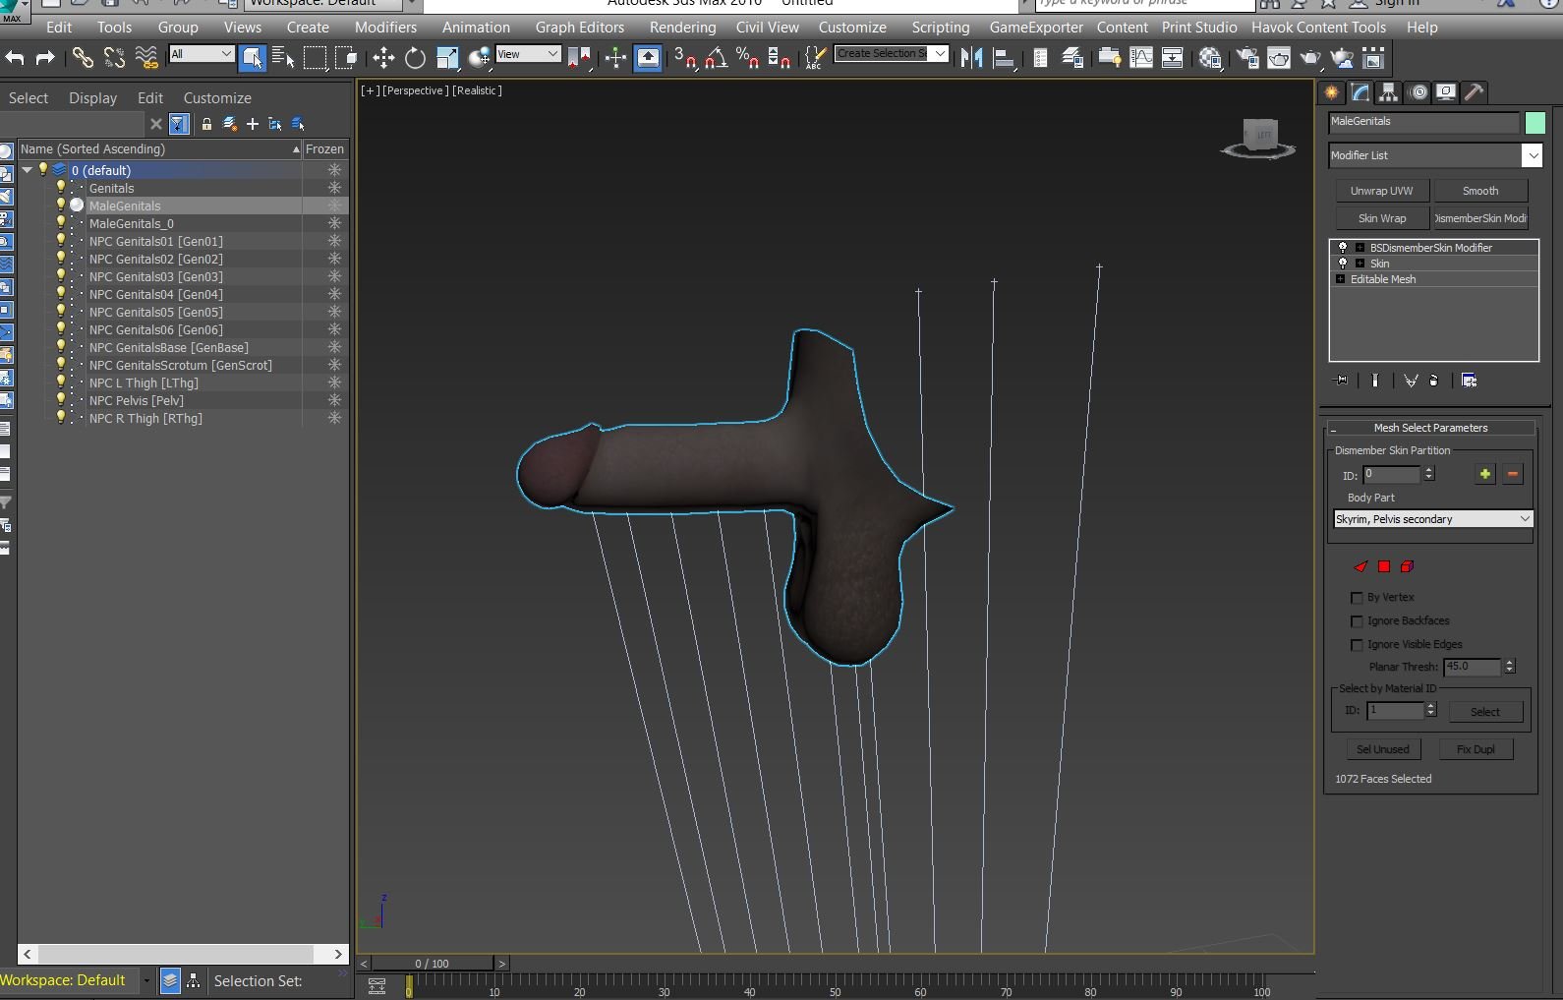
Task: Click the green object color swatch
Action: coord(1534,123)
